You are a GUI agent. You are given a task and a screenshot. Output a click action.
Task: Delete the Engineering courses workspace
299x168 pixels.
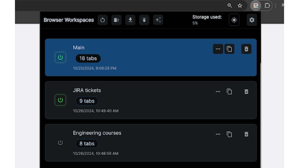point(246,134)
